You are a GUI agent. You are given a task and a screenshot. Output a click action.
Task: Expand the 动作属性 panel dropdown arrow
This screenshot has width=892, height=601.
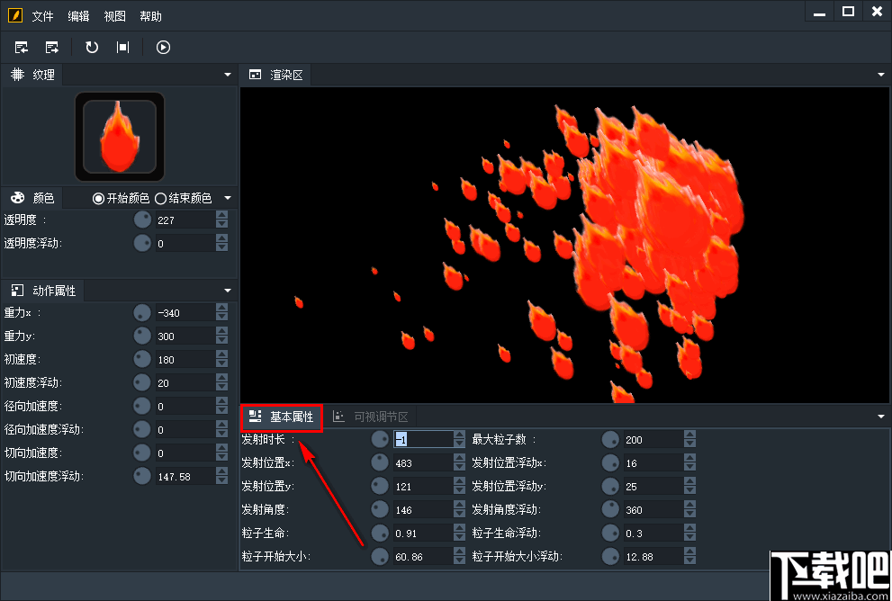point(228,291)
